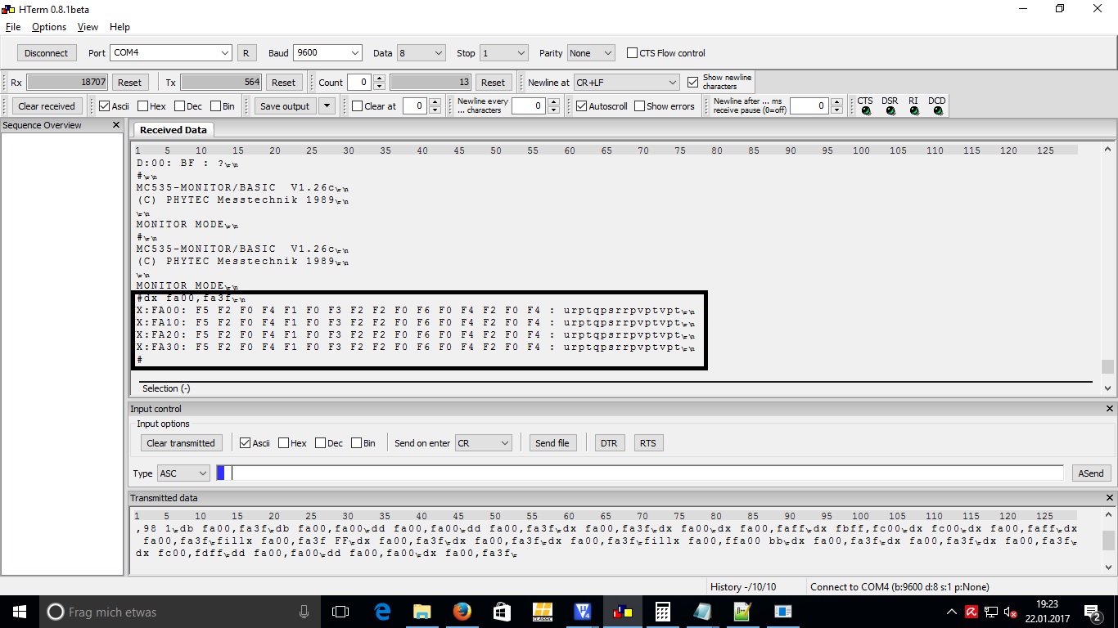Click the Disconnect button

(47, 53)
